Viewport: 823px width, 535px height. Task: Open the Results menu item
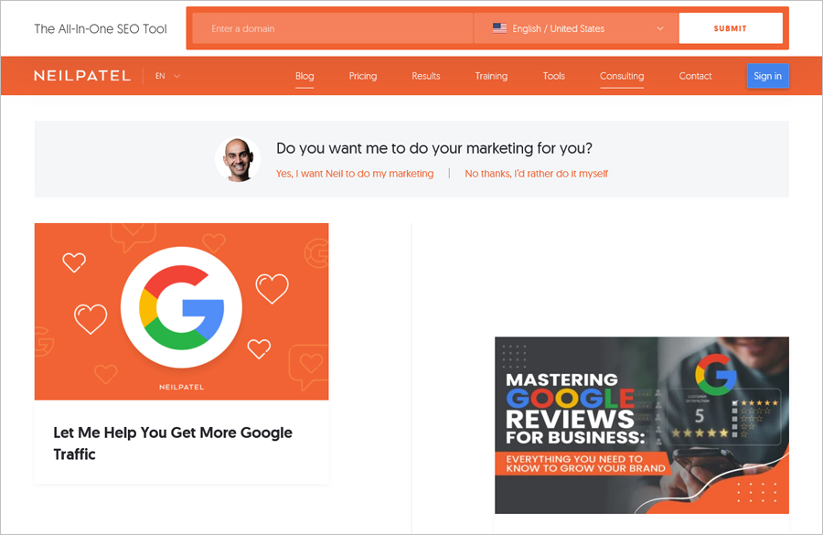coord(425,76)
